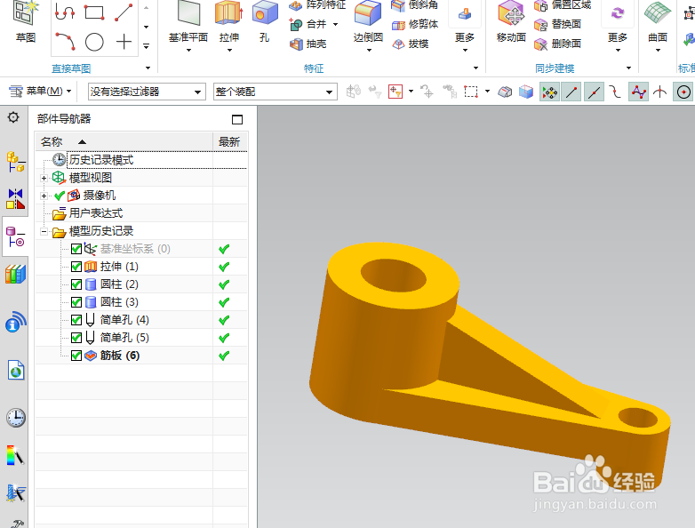Expand the 特征 group options

click(x=475, y=68)
